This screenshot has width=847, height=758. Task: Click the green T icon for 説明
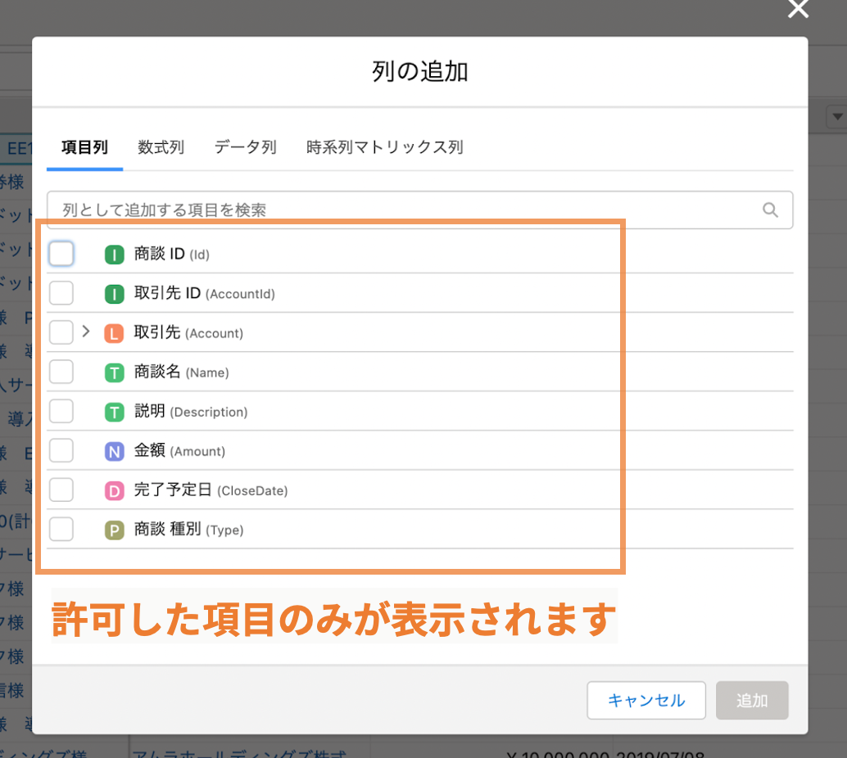[x=114, y=413]
